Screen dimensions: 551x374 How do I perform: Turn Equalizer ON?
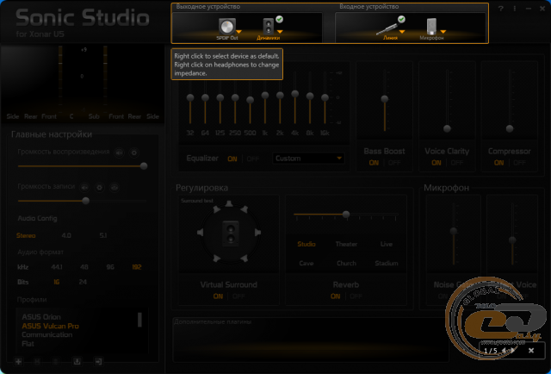pos(232,159)
